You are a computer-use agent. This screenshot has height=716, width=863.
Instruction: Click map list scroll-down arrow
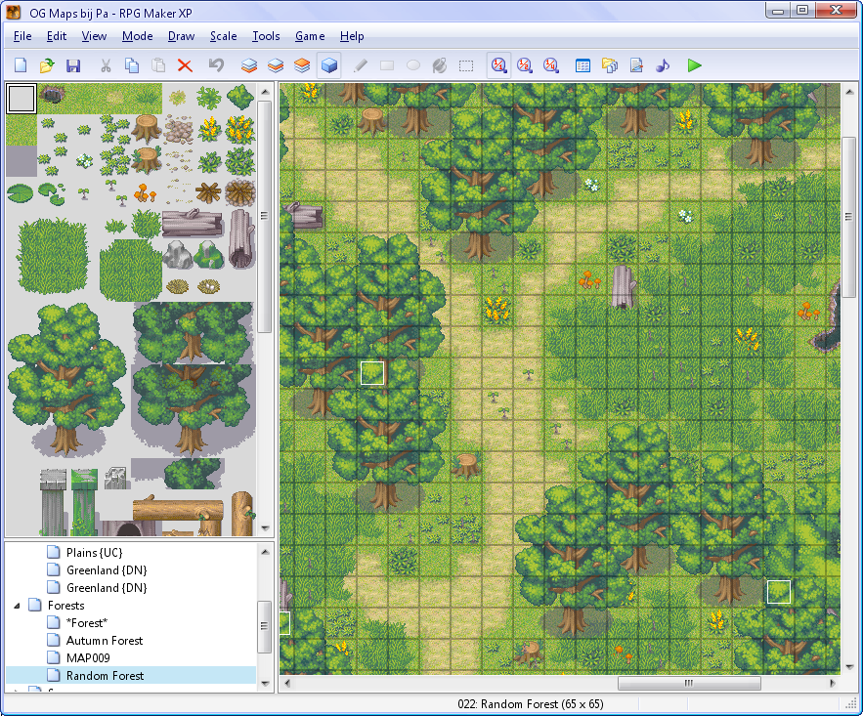coord(265,684)
